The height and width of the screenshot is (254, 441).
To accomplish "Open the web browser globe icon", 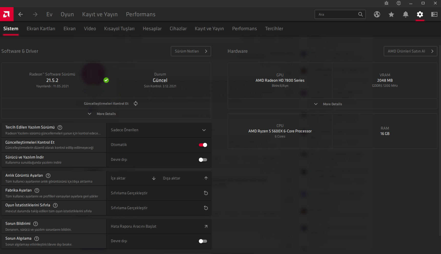I will [377, 14].
